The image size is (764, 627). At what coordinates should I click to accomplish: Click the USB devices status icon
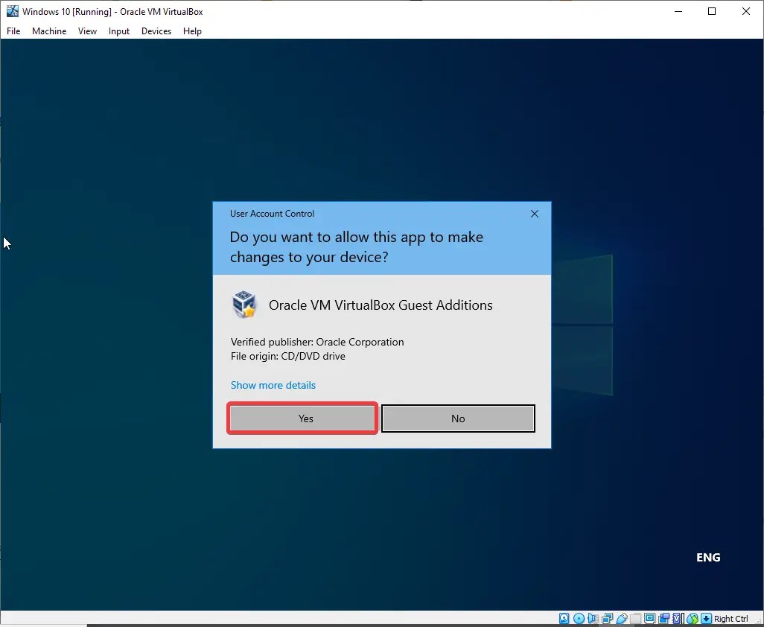tap(622, 618)
